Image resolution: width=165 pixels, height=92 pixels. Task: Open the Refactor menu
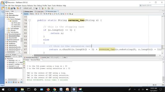[x=30, y=6]
